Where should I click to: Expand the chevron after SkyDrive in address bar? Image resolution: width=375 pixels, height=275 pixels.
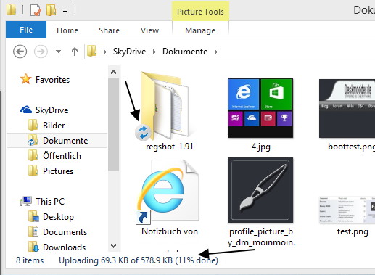[x=154, y=52]
